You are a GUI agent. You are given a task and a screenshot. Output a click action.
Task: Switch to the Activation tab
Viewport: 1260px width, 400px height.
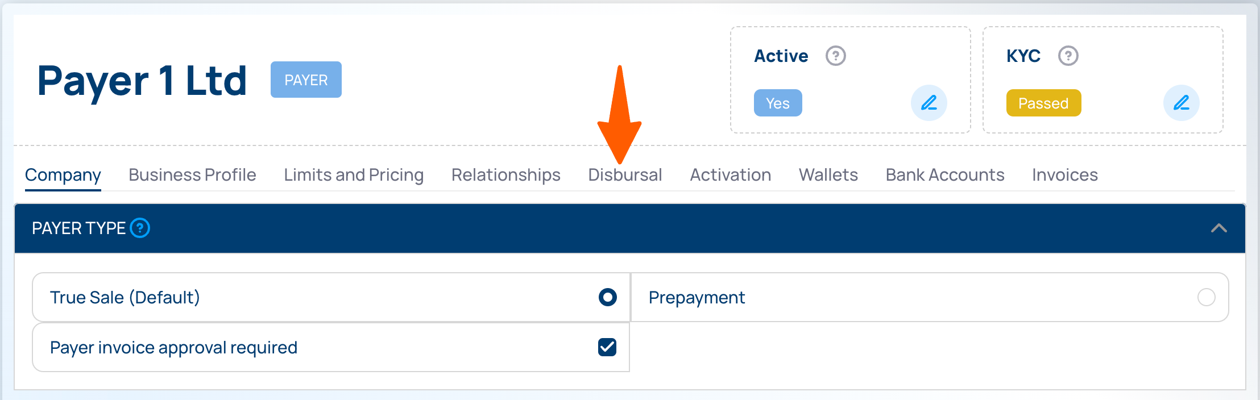730,175
